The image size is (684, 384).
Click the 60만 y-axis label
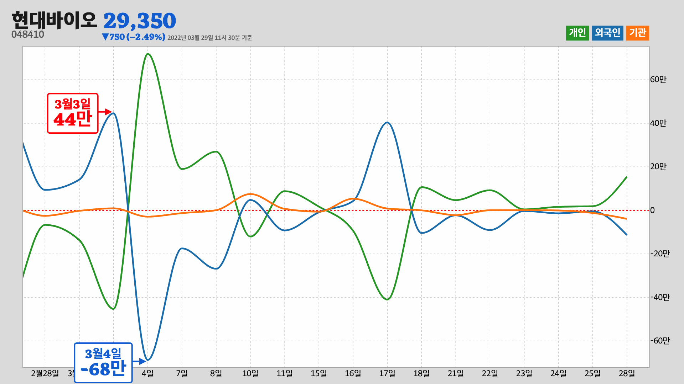pyautogui.click(x=658, y=80)
